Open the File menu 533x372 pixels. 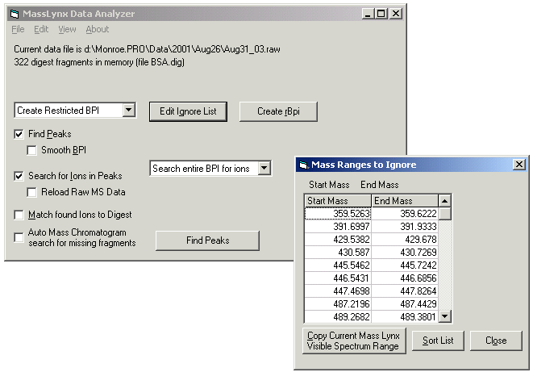pyautogui.click(x=18, y=29)
